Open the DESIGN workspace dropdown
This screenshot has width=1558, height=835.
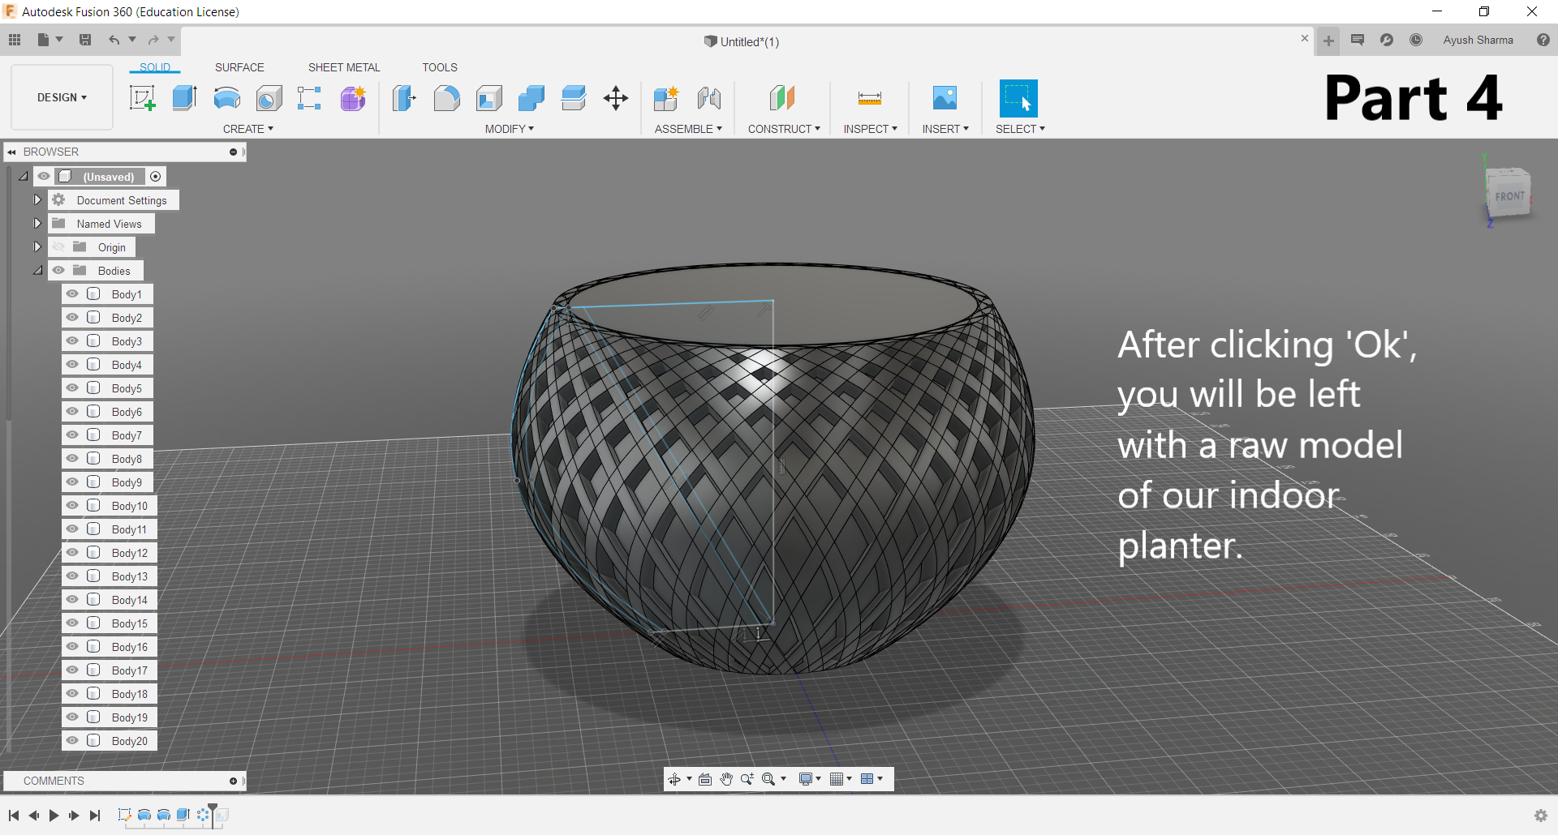[x=62, y=97]
